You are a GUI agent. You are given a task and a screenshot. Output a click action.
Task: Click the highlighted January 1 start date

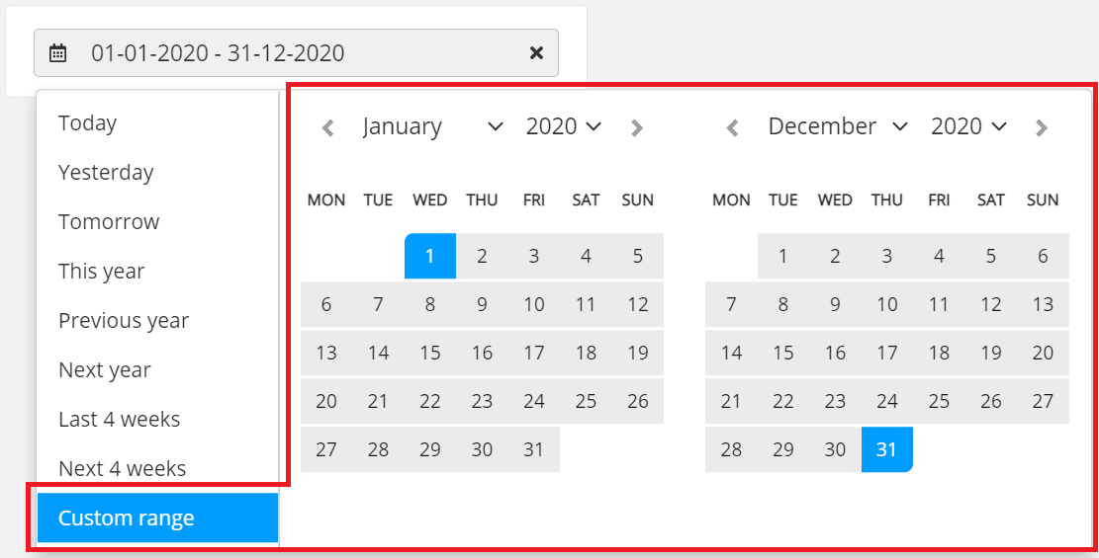430,257
